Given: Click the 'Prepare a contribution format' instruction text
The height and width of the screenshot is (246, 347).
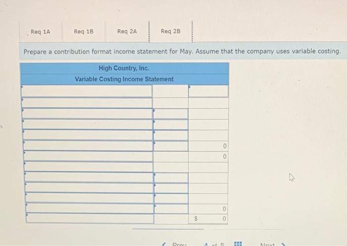Looking at the screenshot, I should point(182,51).
